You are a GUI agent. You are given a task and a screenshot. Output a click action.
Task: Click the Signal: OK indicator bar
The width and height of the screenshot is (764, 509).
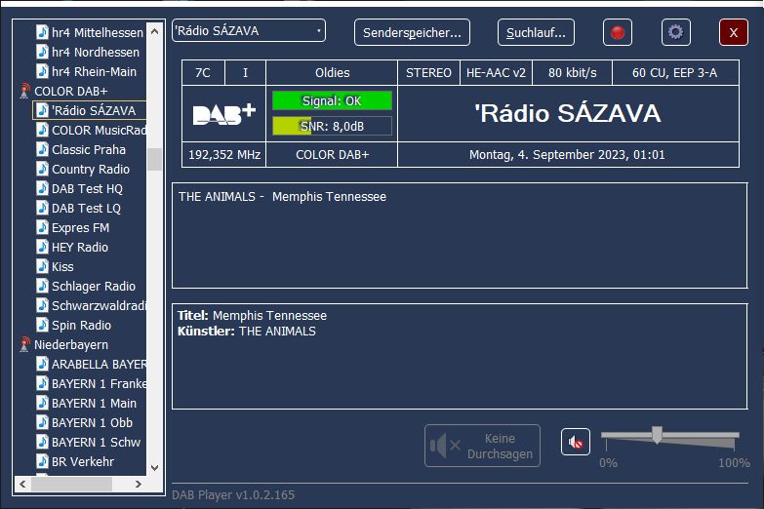332,100
